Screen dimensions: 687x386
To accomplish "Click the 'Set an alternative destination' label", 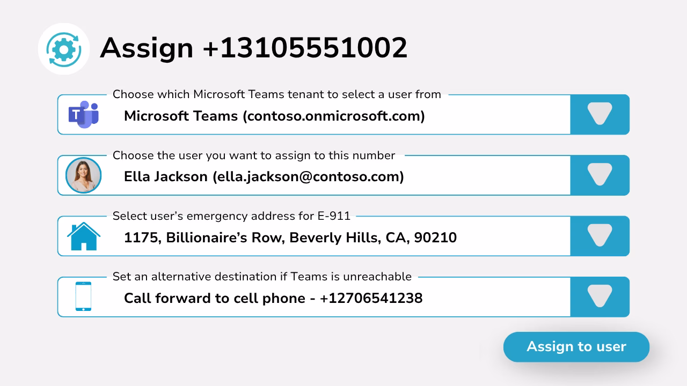I will [x=262, y=277].
